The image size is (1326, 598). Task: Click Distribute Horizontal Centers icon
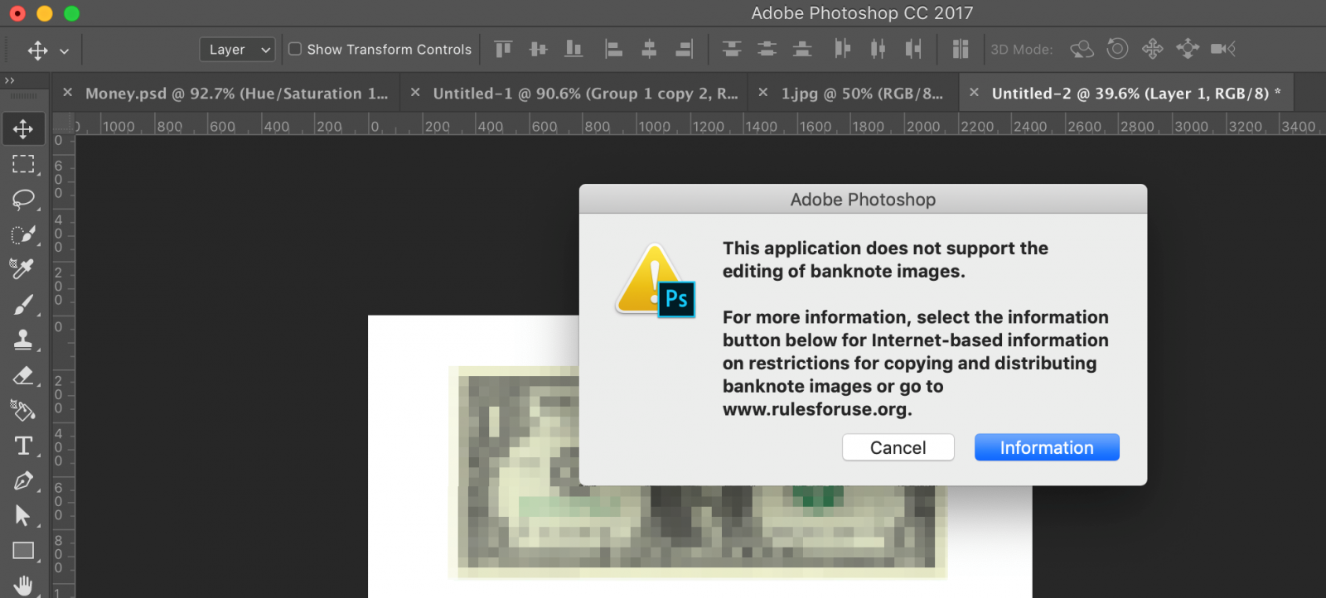pyautogui.click(x=878, y=49)
